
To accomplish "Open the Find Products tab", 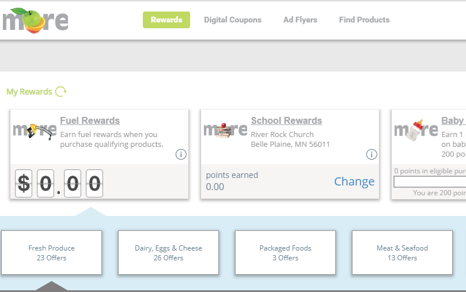I will [364, 20].
